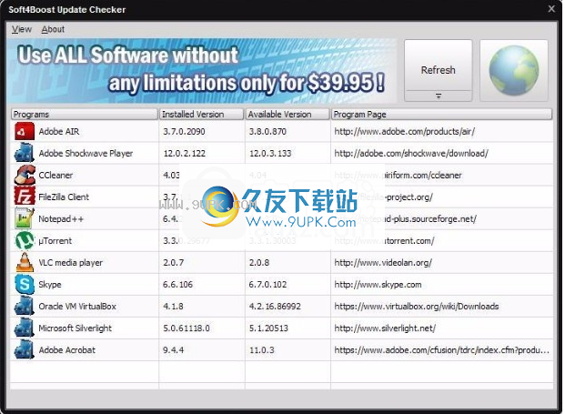Image resolution: width=565 pixels, height=414 pixels.
Task: Open the adobe.com cfusion tdrc link
Action: [x=442, y=350]
